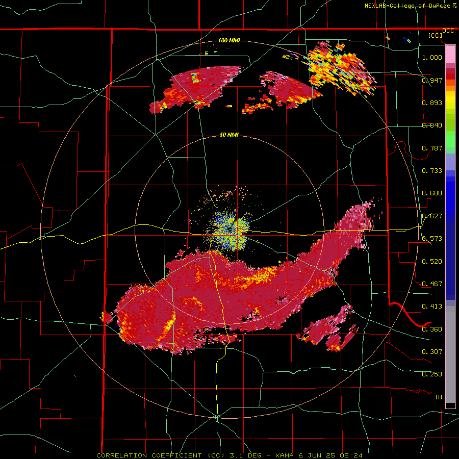Click the 0.413 legend value
Viewport: 459px width, 459px height.
(432, 307)
